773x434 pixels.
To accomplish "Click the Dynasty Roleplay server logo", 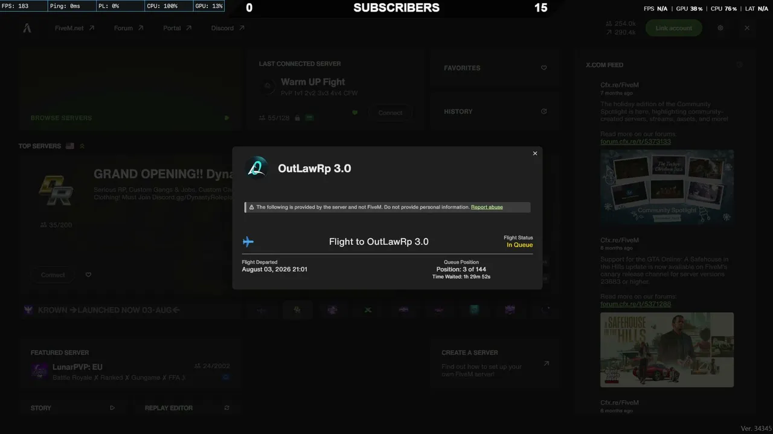I will (56, 191).
